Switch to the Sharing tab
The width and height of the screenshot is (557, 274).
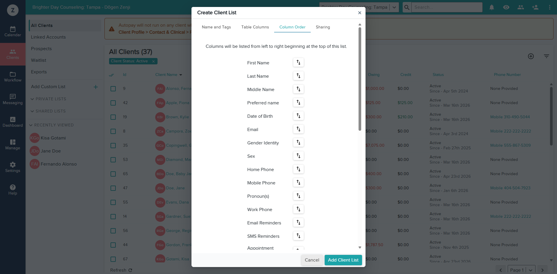click(x=323, y=27)
